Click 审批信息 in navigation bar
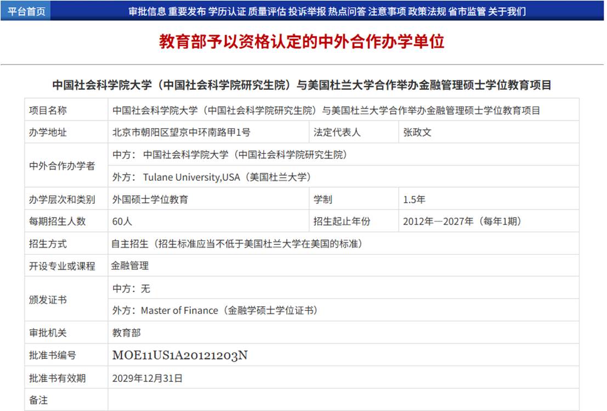This screenshot has height=411, width=607. click(147, 12)
